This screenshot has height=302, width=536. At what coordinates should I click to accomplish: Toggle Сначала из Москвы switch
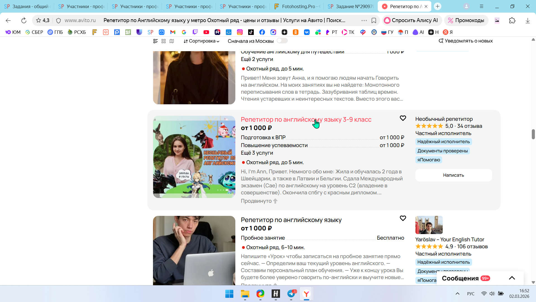(282, 41)
